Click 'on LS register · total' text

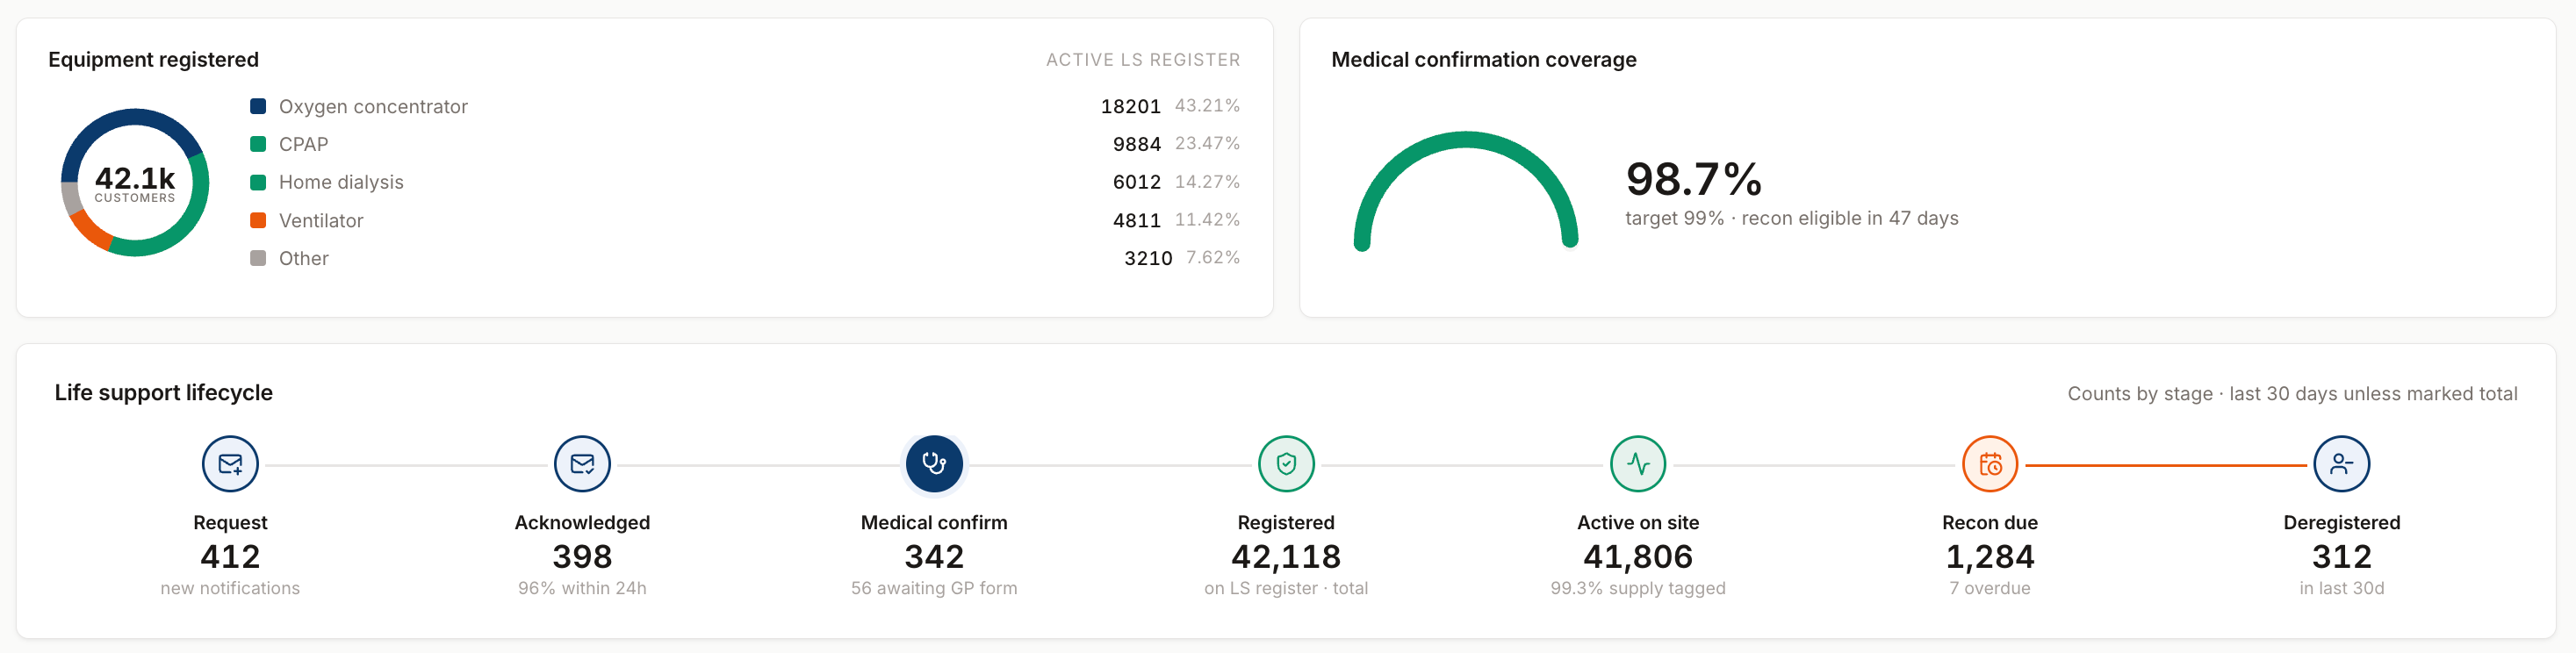coord(1286,589)
